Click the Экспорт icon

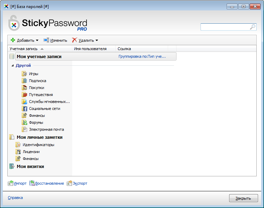click(x=69, y=183)
